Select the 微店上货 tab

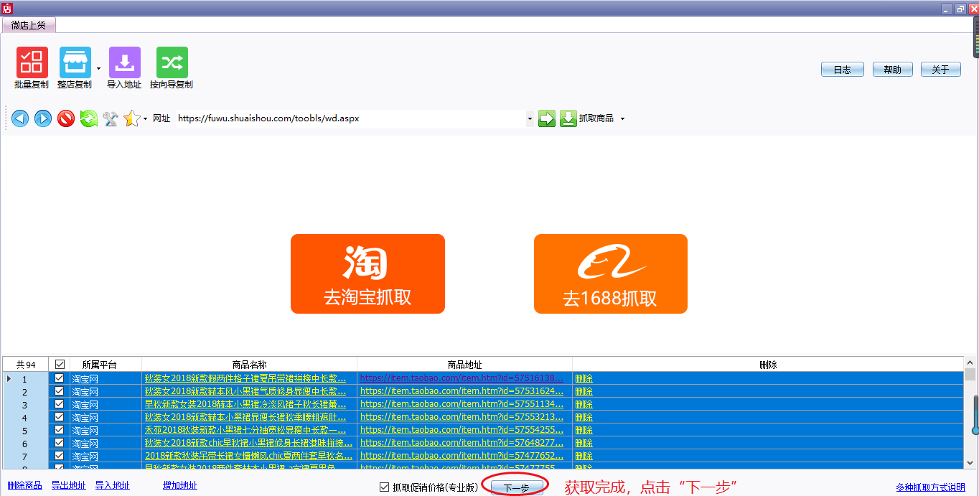29,25
